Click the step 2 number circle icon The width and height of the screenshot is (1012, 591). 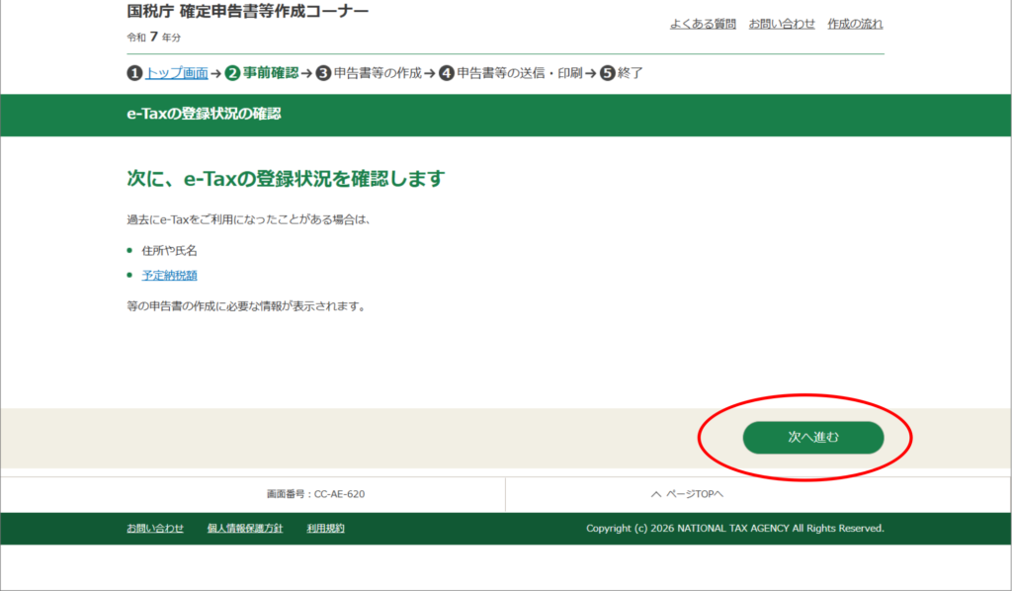pos(232,73)
